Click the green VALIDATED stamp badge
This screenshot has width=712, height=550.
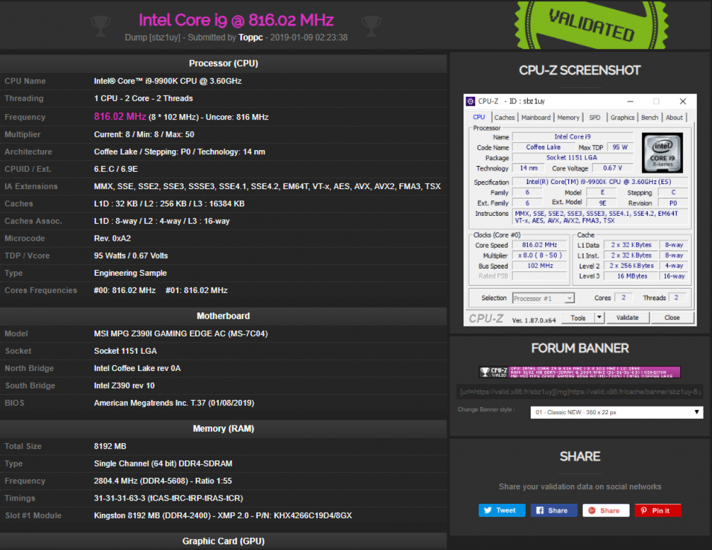[591, 24]
